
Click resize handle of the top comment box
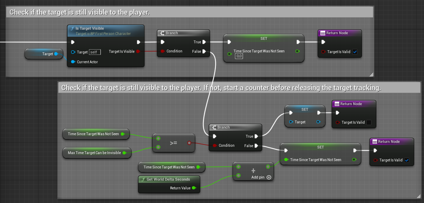(371, 74)
